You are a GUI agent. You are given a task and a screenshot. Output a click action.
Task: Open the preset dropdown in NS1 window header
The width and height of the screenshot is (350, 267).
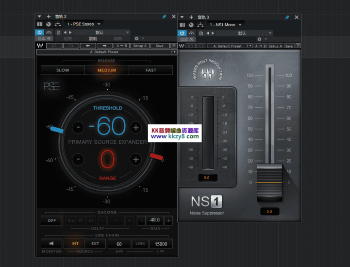pyautogui.click(x=245, y=33)
